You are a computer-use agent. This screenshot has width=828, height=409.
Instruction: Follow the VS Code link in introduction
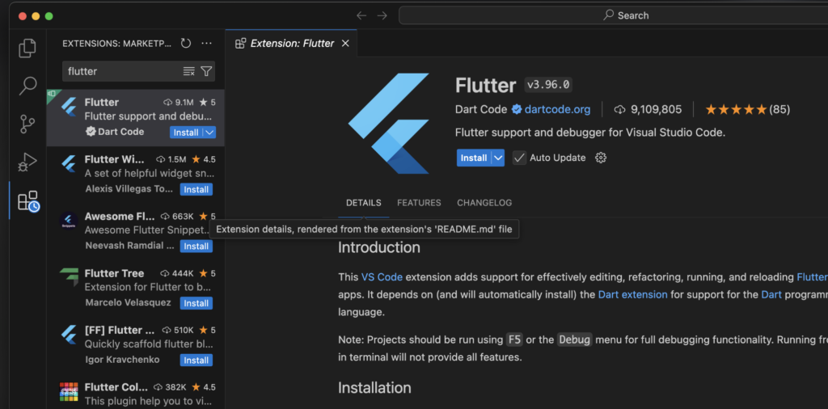382,277
